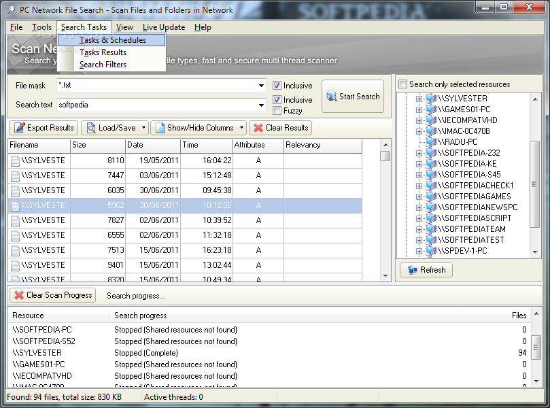Click the computer icon next to \\SOFTPEDIATEAM
550x408 pixels.
point(431,229)
